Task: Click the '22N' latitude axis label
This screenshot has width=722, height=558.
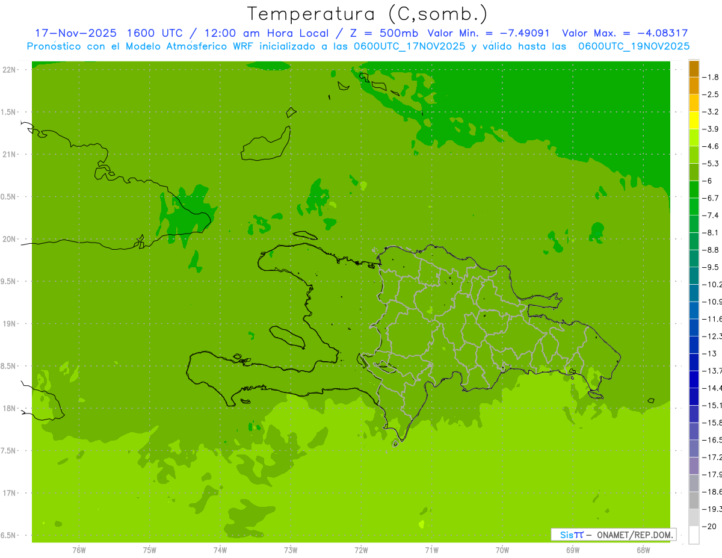Action: click(9, 70)
